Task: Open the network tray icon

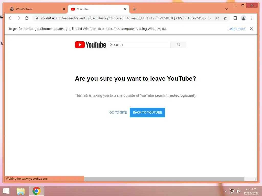Action: point(232,191)
